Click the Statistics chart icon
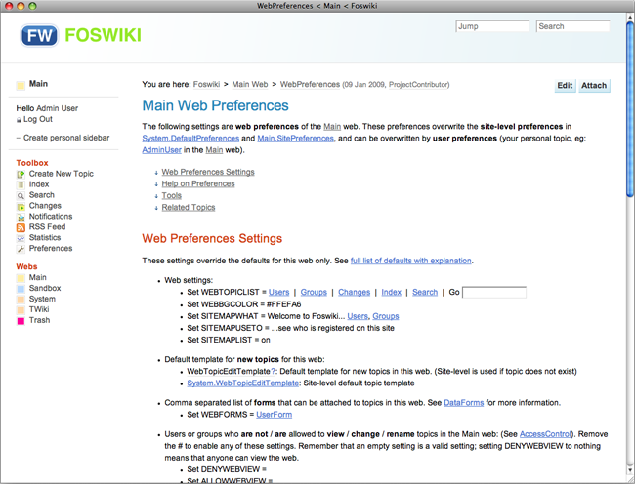 pyautogui.click(x=21, y=238)
